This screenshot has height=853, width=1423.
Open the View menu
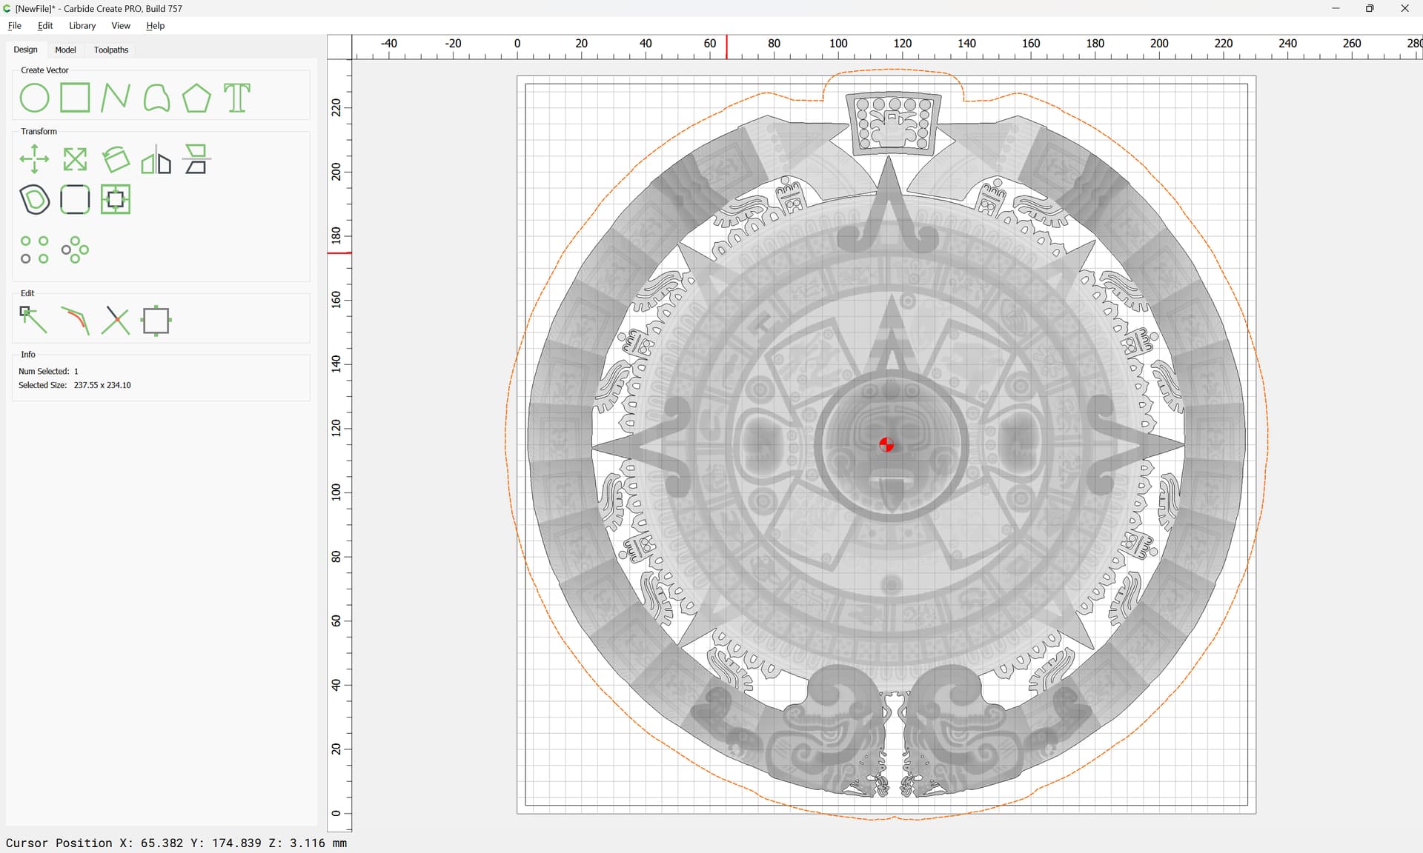coord(121,25)
